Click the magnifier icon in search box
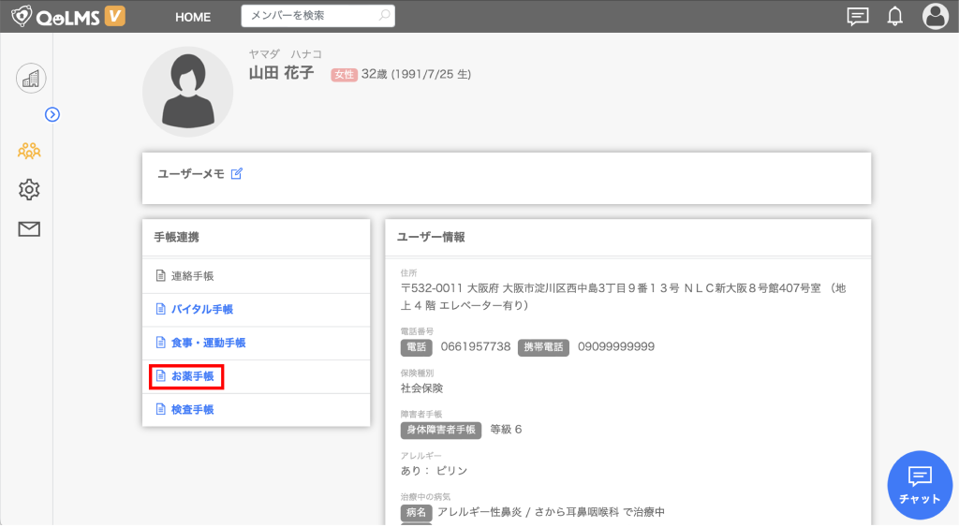The width and height of the screenshot is (959, 527). tap(384, 16)
